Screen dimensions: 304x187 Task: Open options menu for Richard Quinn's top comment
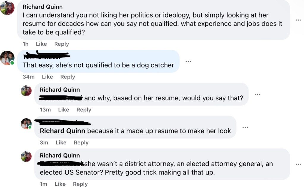click(298, 20)
